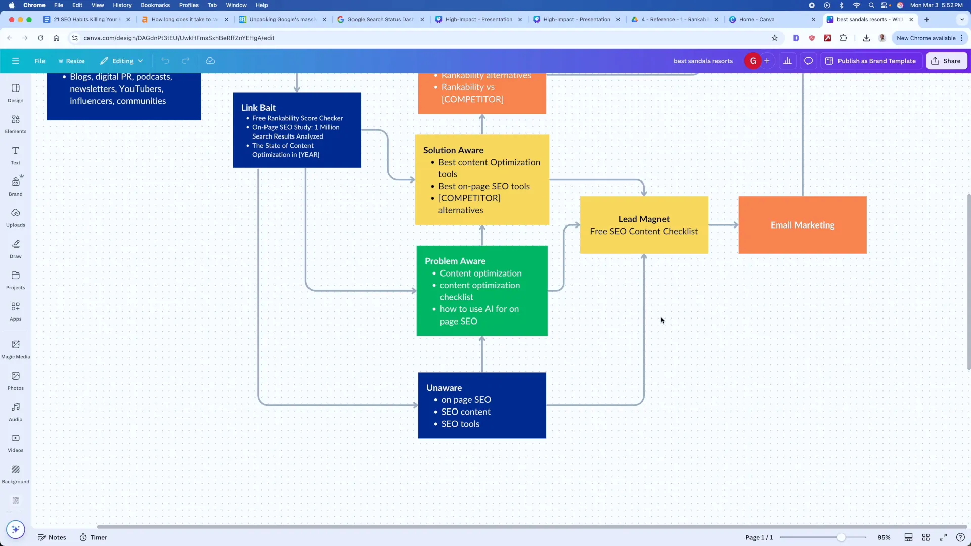Click Publish as Brand Template
971x546 pixels.
coord(871,61)
